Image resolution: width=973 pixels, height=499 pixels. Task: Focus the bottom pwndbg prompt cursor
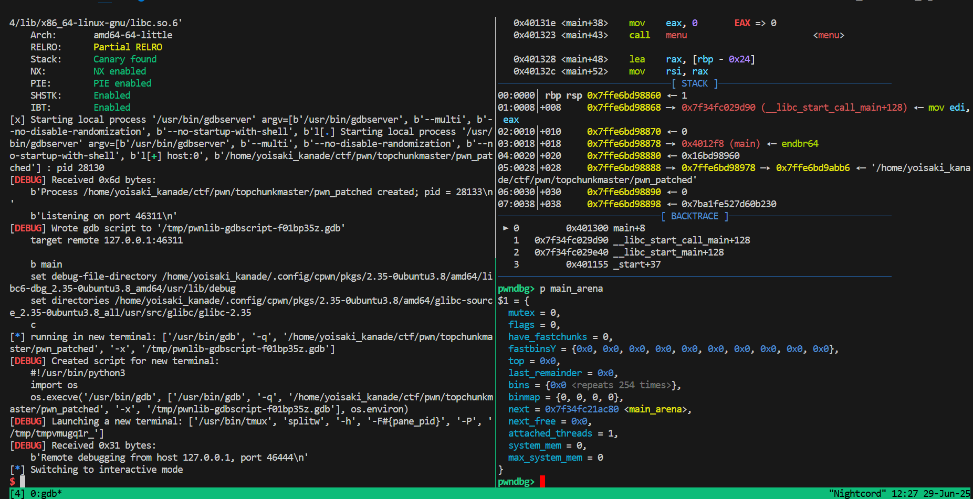pos(542,481)
